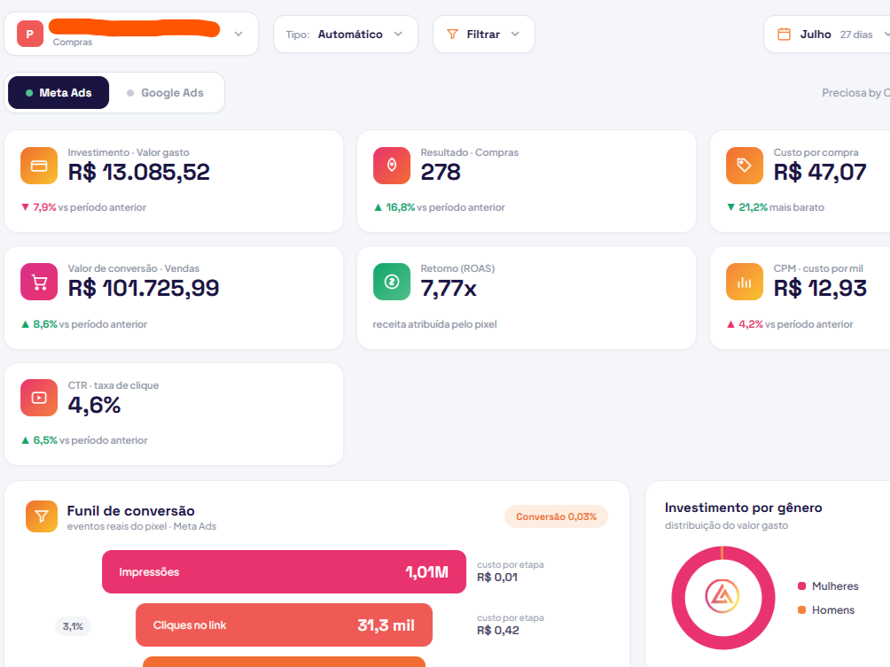890x667 pixels.
Task: Open the Filtrar dropdown
Action: (484, 34)
